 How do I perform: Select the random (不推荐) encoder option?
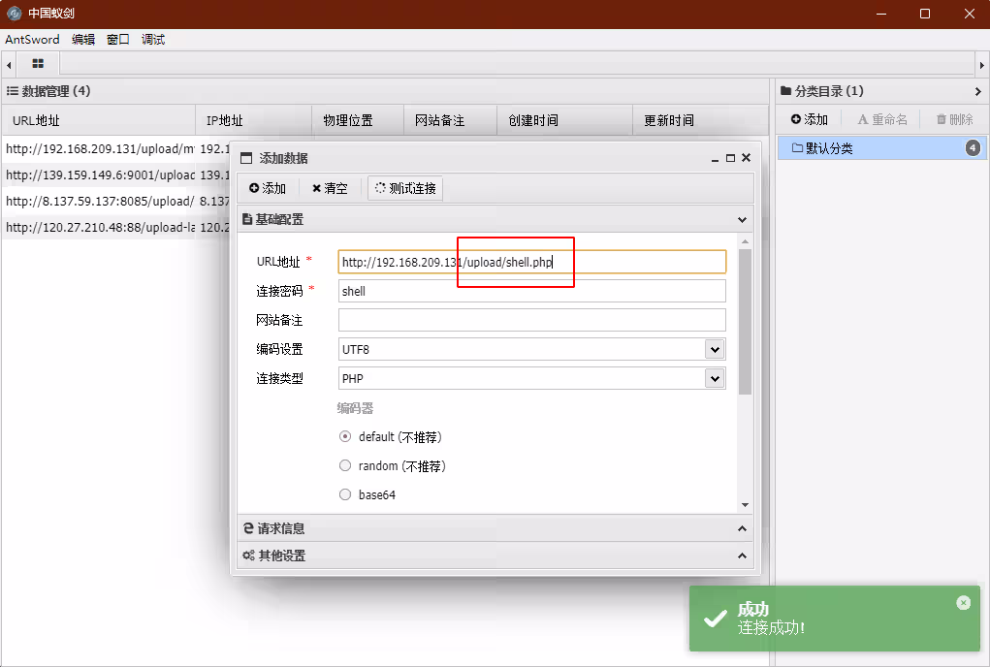[x=345, y=465]
